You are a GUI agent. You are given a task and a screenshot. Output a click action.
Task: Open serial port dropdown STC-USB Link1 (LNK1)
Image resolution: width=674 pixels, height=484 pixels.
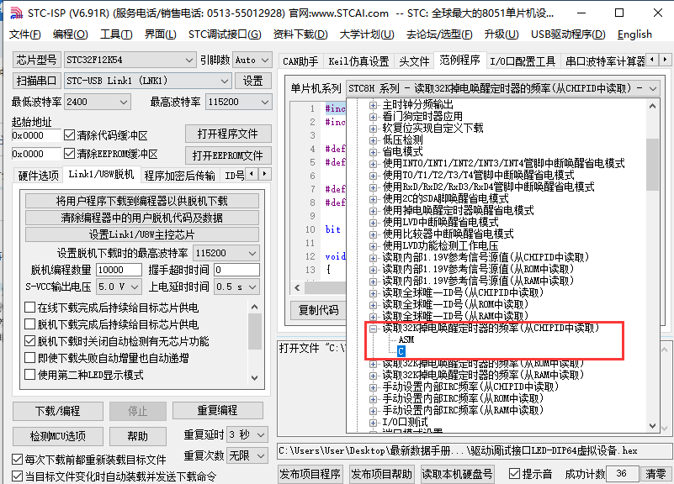coord(148,81)
